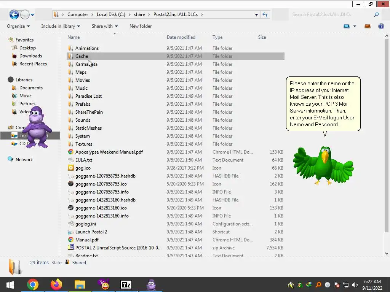Screen dimensions: 390x292
Task: Sort by the Type column header
Action: click(217, 37)
